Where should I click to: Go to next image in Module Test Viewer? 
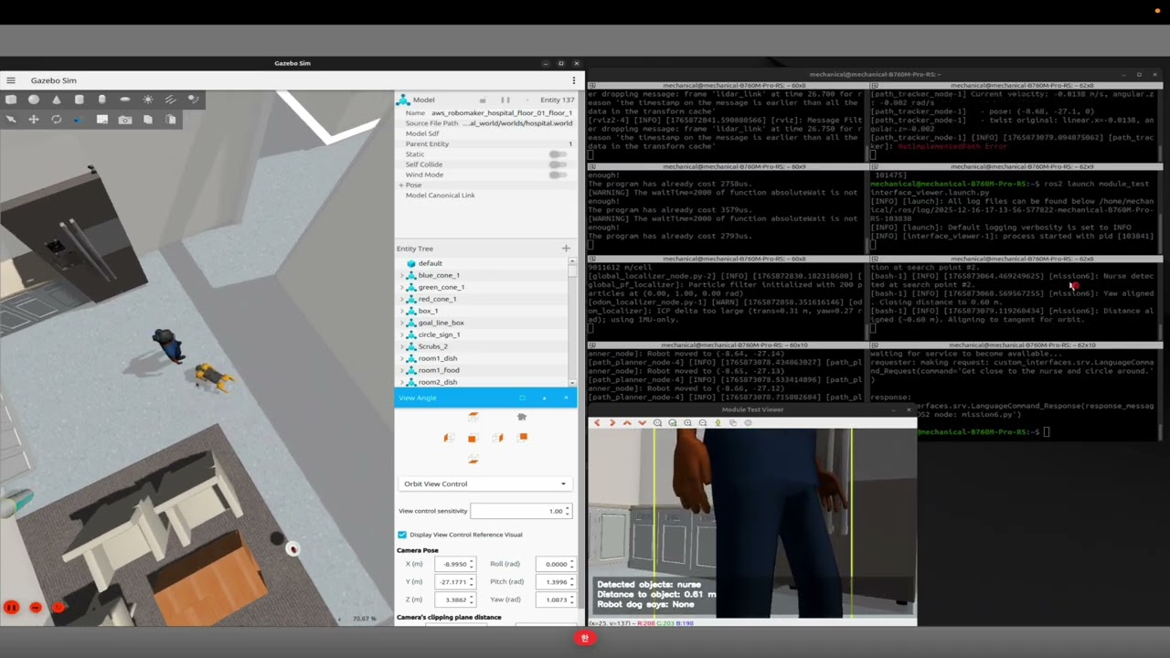pos(612,422)
